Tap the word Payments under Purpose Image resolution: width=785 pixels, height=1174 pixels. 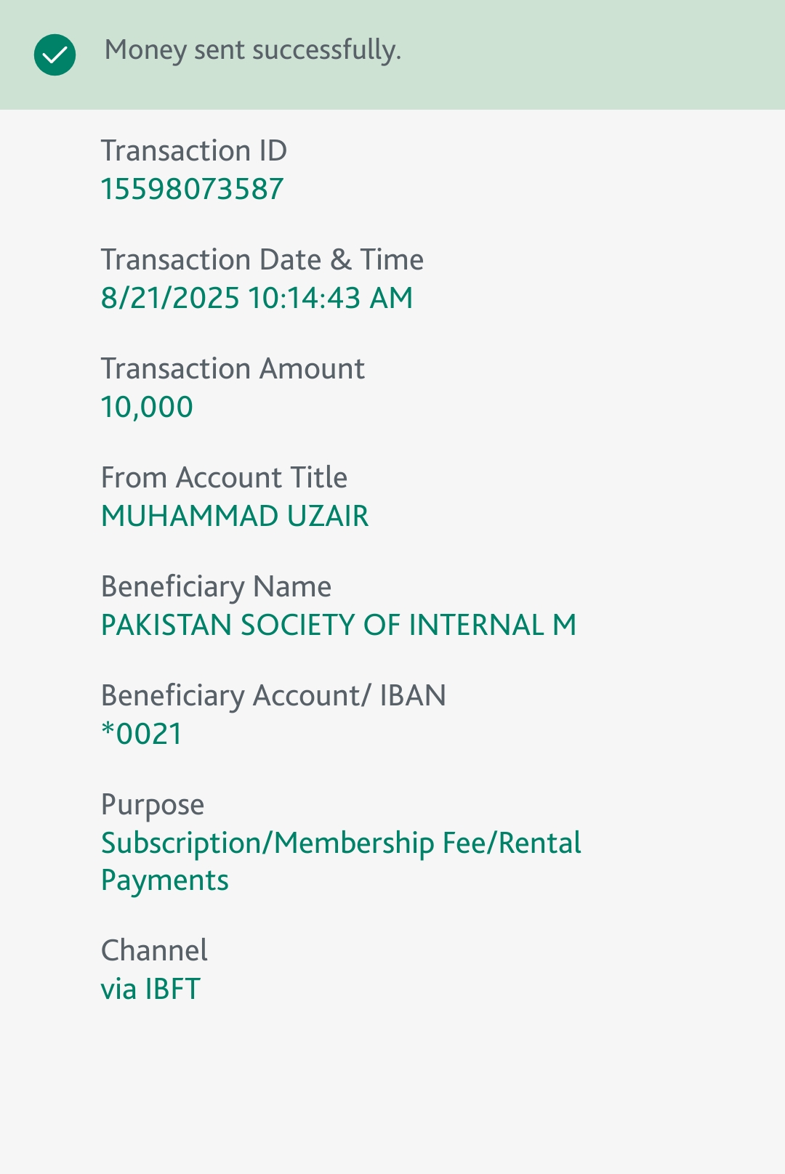[165, 880]
